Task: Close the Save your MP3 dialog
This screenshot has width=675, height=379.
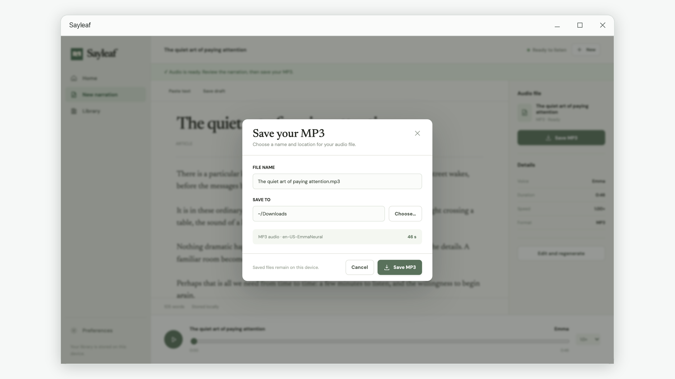Action: click(x=417, y=133)
